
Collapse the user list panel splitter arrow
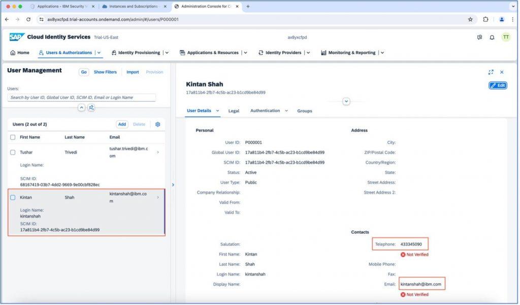click(173, 185)
